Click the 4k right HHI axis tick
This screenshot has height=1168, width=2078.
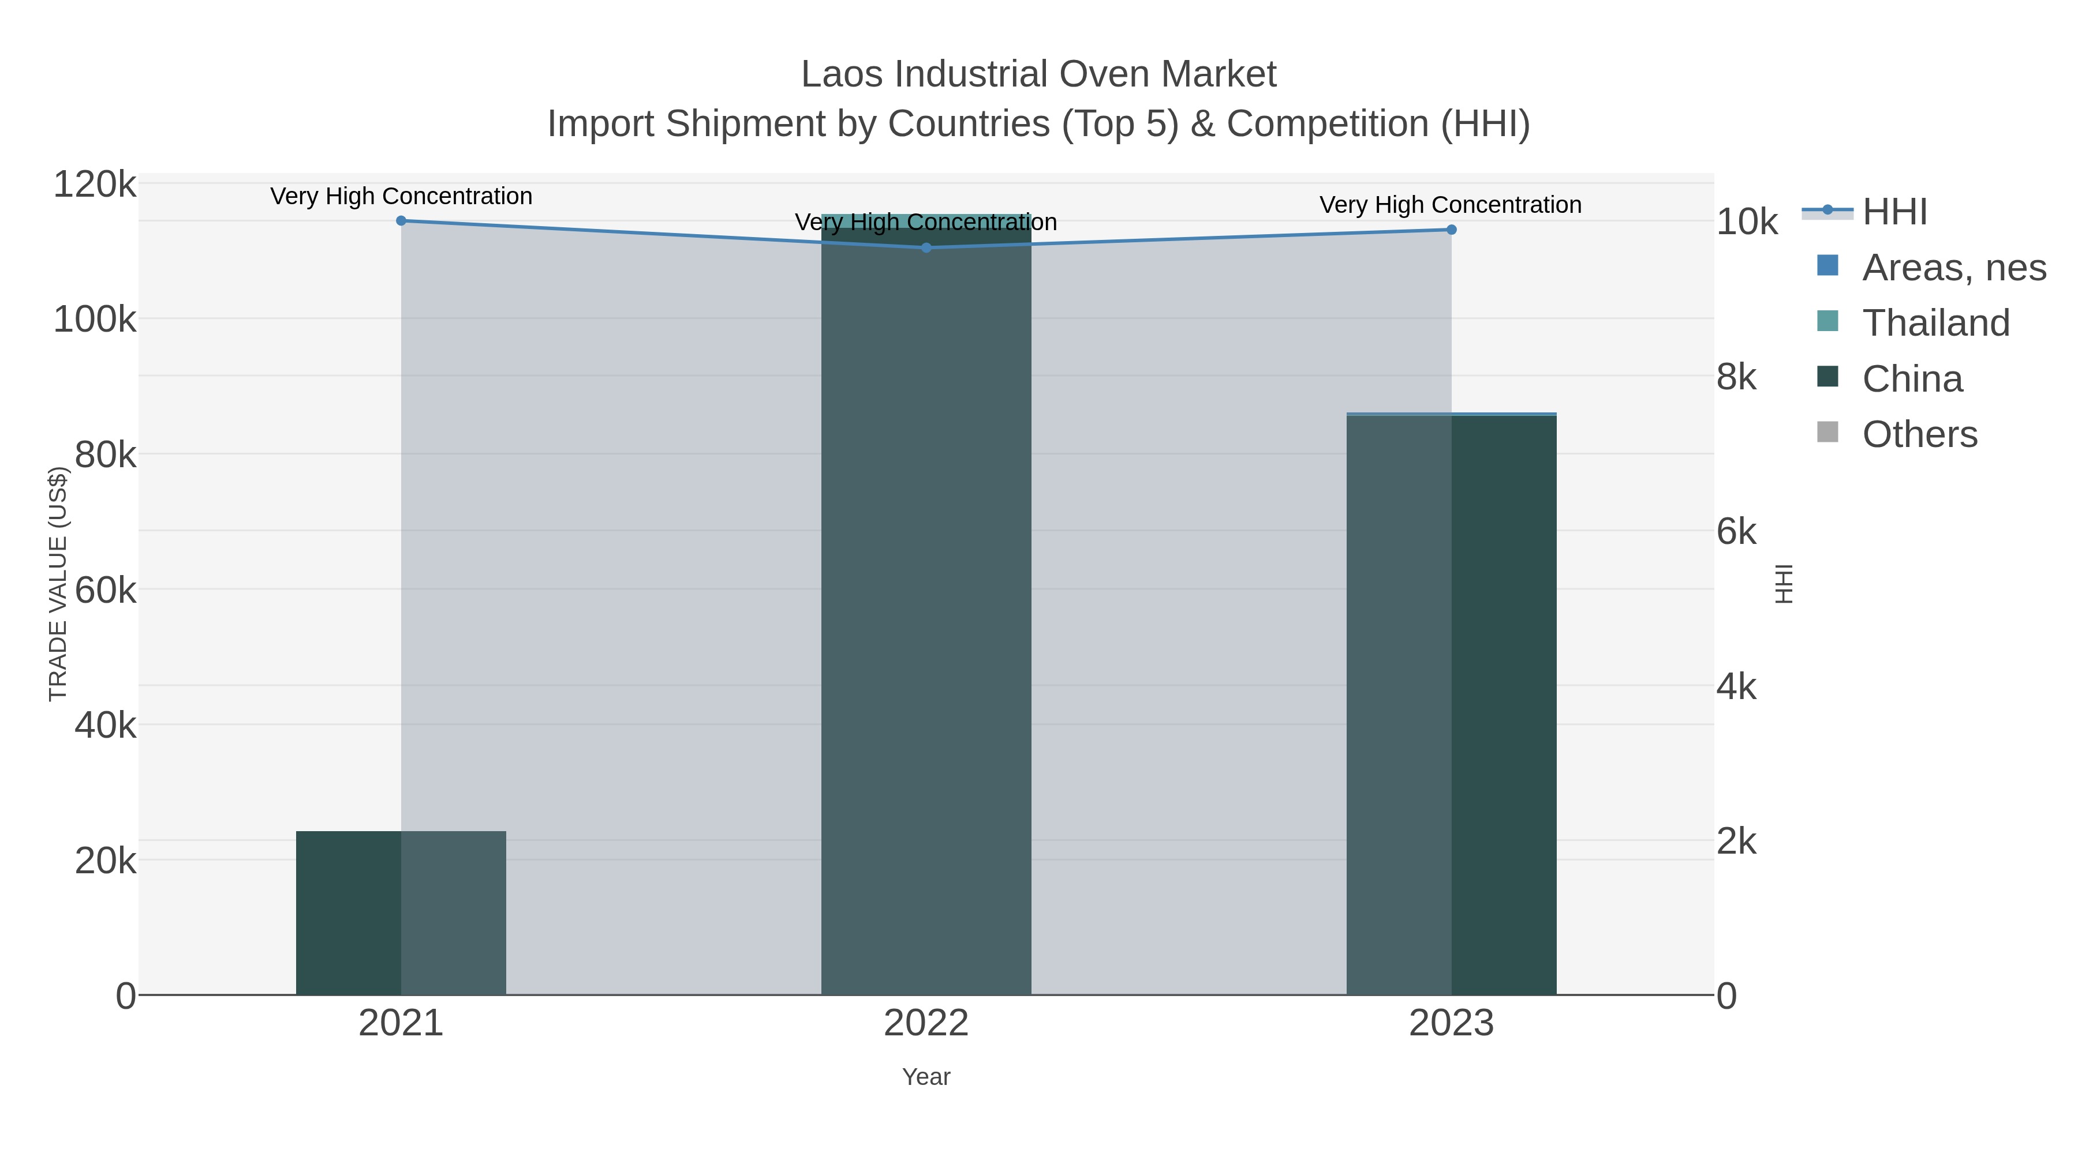click(1737, 687)
